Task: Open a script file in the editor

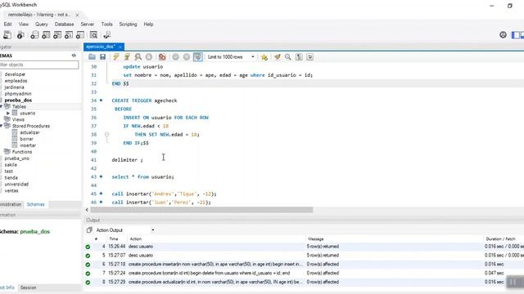Action: 92,57
